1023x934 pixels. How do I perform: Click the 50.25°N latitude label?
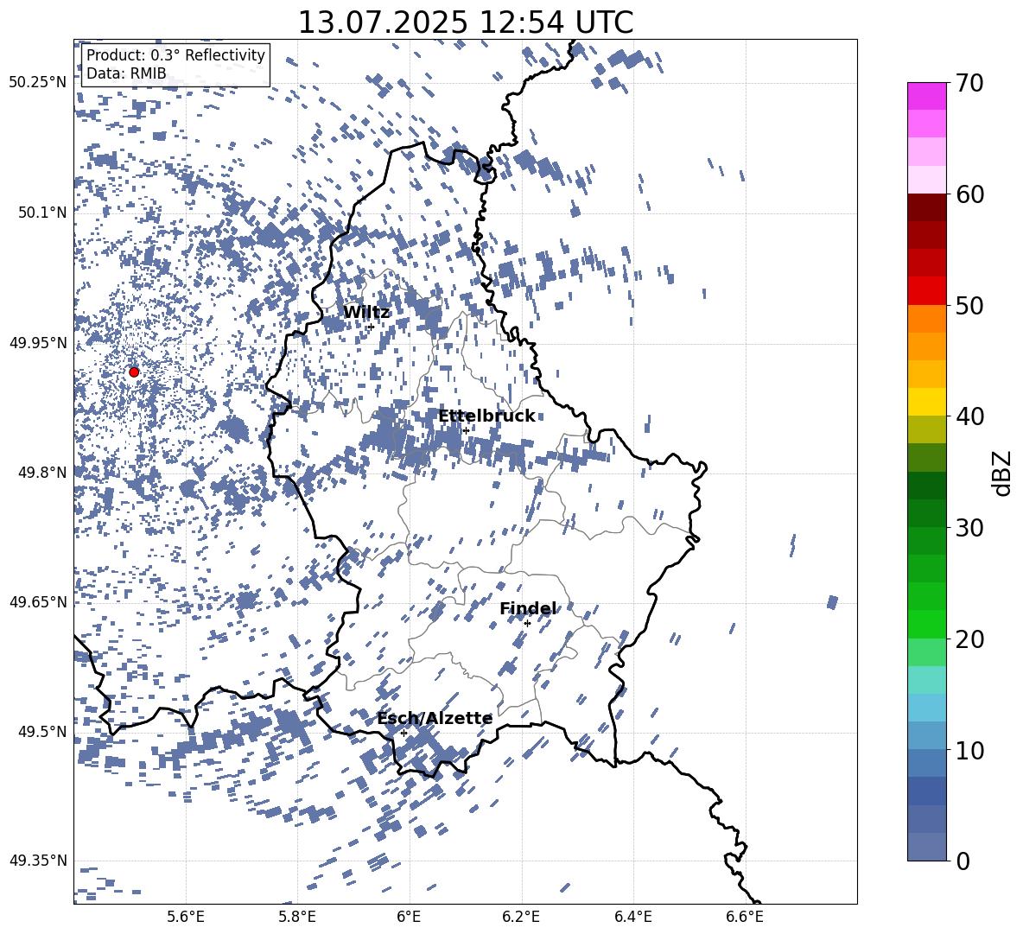39,83
